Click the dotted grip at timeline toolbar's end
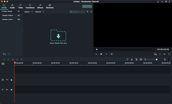 (169, 59)
